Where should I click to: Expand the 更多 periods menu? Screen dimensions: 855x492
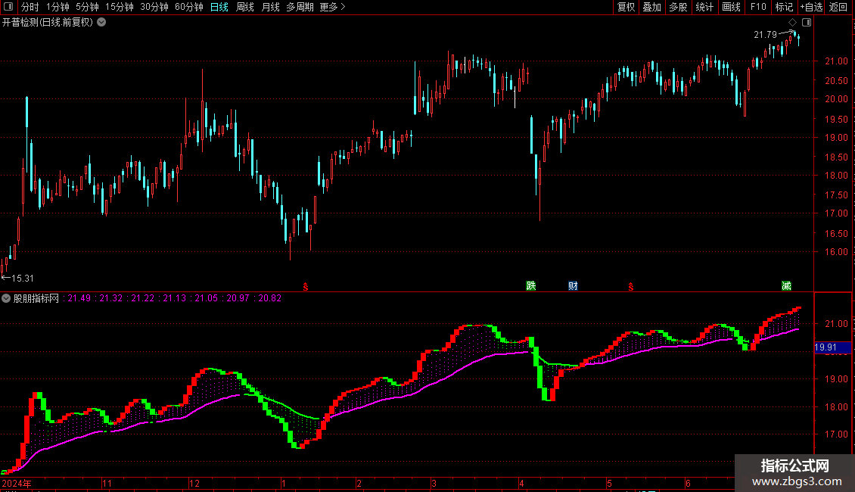pos(332,7)
